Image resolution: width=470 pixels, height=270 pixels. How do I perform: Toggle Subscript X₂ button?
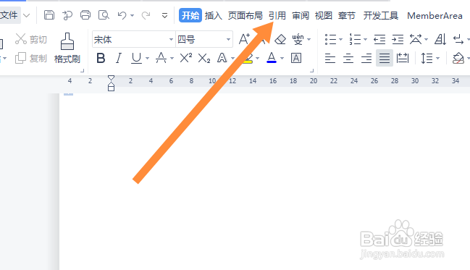click(x=204, y=58)
